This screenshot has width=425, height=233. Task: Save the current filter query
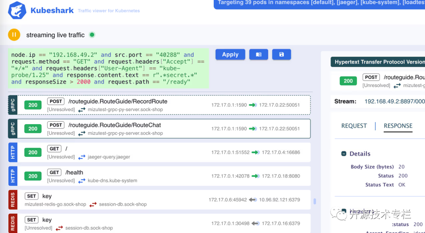[x=281, y=54]
